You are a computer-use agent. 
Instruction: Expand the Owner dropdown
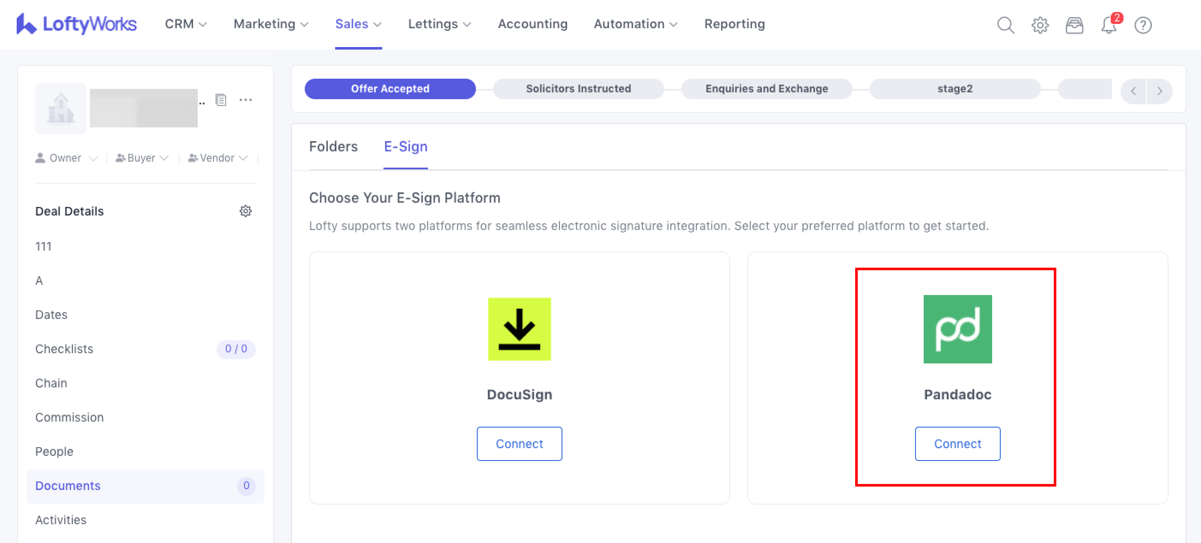point(66,158)
